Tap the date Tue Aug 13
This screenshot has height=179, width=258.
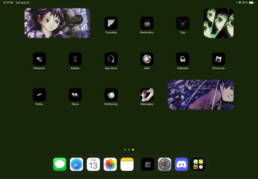tap(22, 3)
